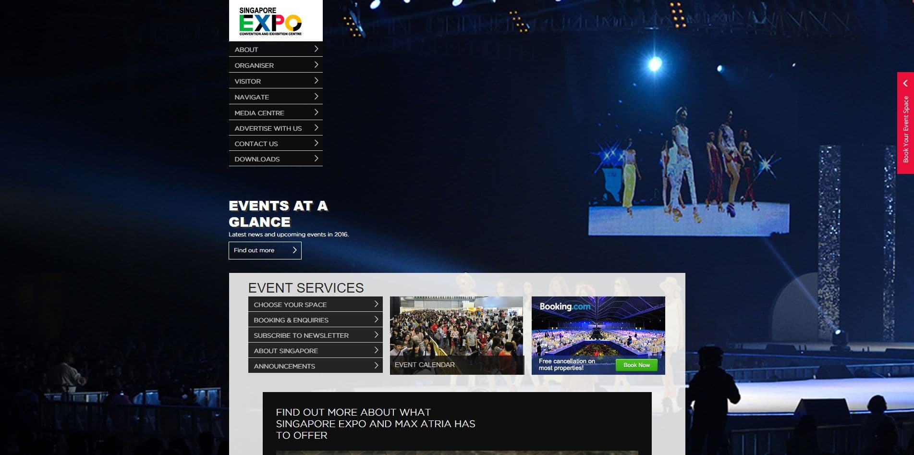The width and height of the screenshot is (914, 455).
Task: Click the EVENTS AT A GLANCE heading
Action: (278, 214)
